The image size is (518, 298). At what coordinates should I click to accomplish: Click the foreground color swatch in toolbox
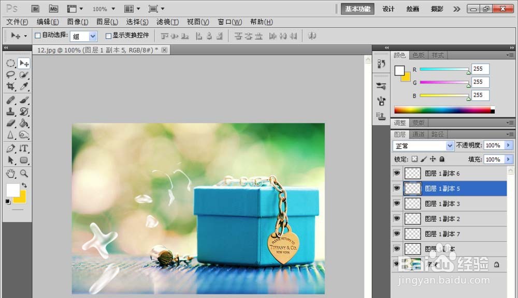[x=13, y=190]
